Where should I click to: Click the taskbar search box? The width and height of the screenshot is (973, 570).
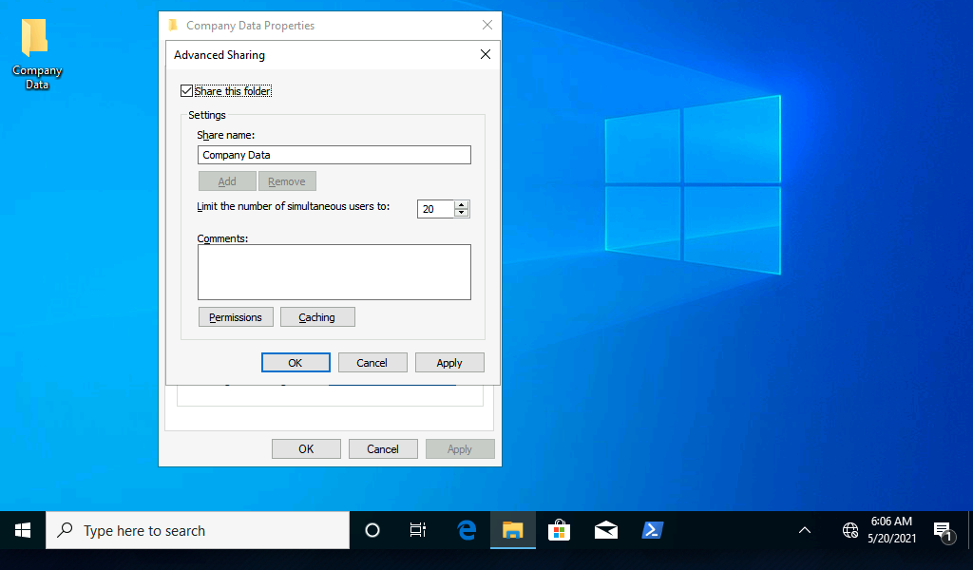pos(198,530)
